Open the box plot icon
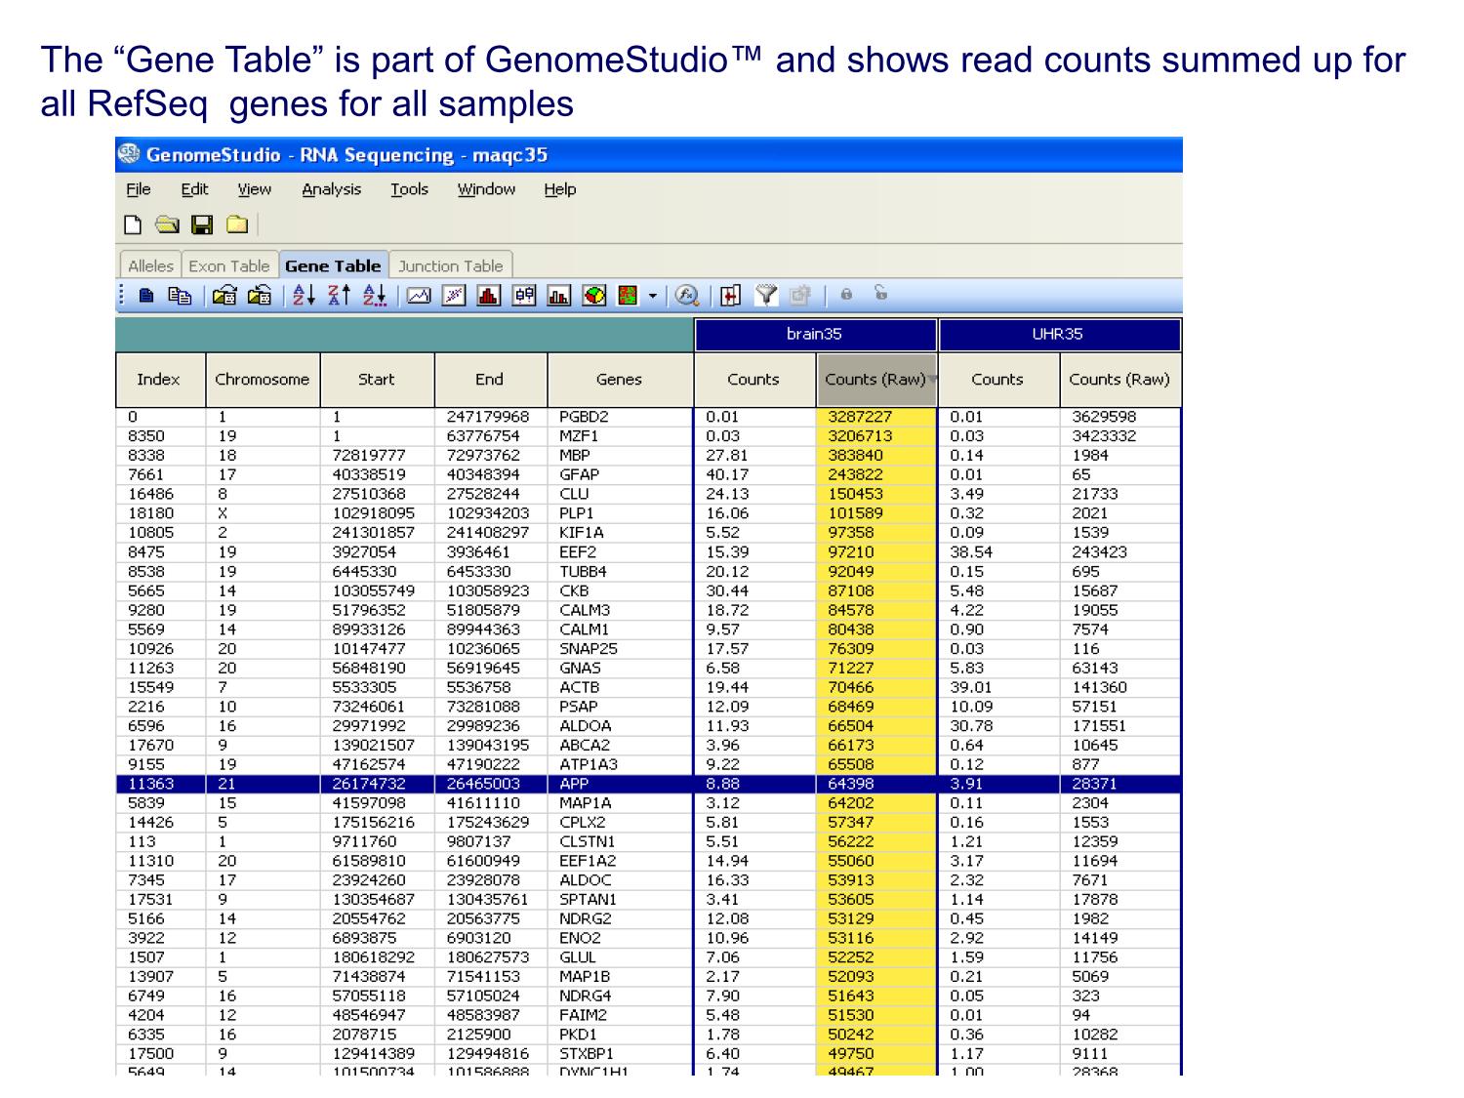Viewport: 1464px width, 1098px height. pyautogui.click(x=524, y=296)
